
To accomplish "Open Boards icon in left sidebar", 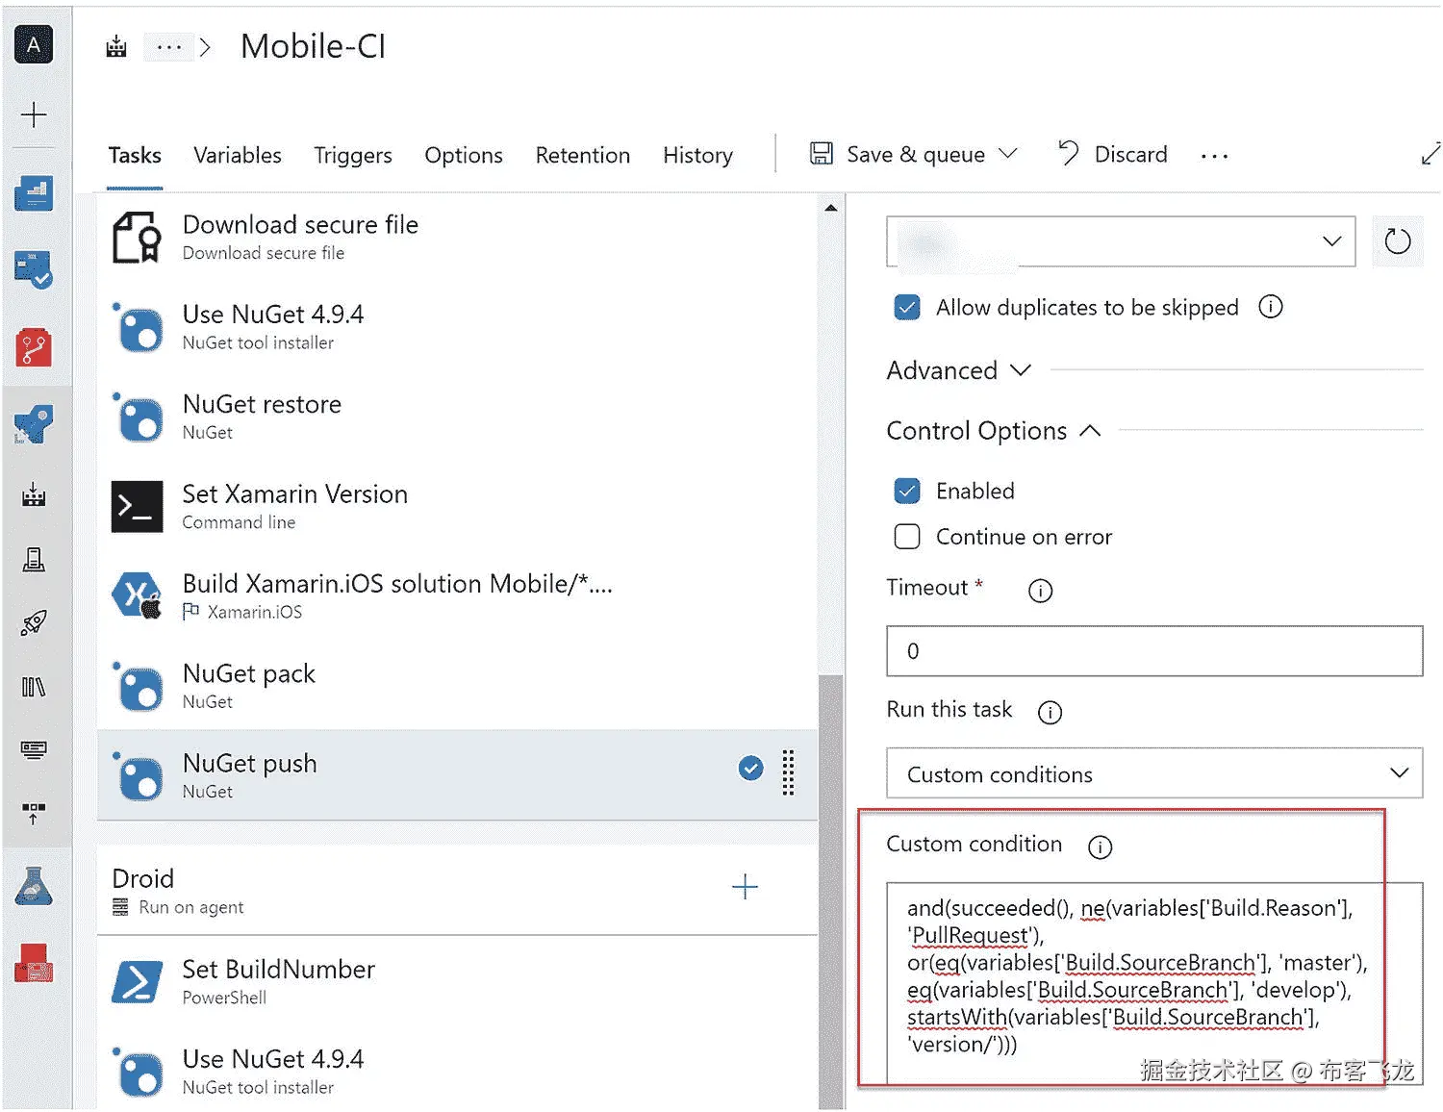I will pos(34,269).
